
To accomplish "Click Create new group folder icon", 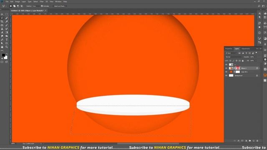I will tap(250, 141).
